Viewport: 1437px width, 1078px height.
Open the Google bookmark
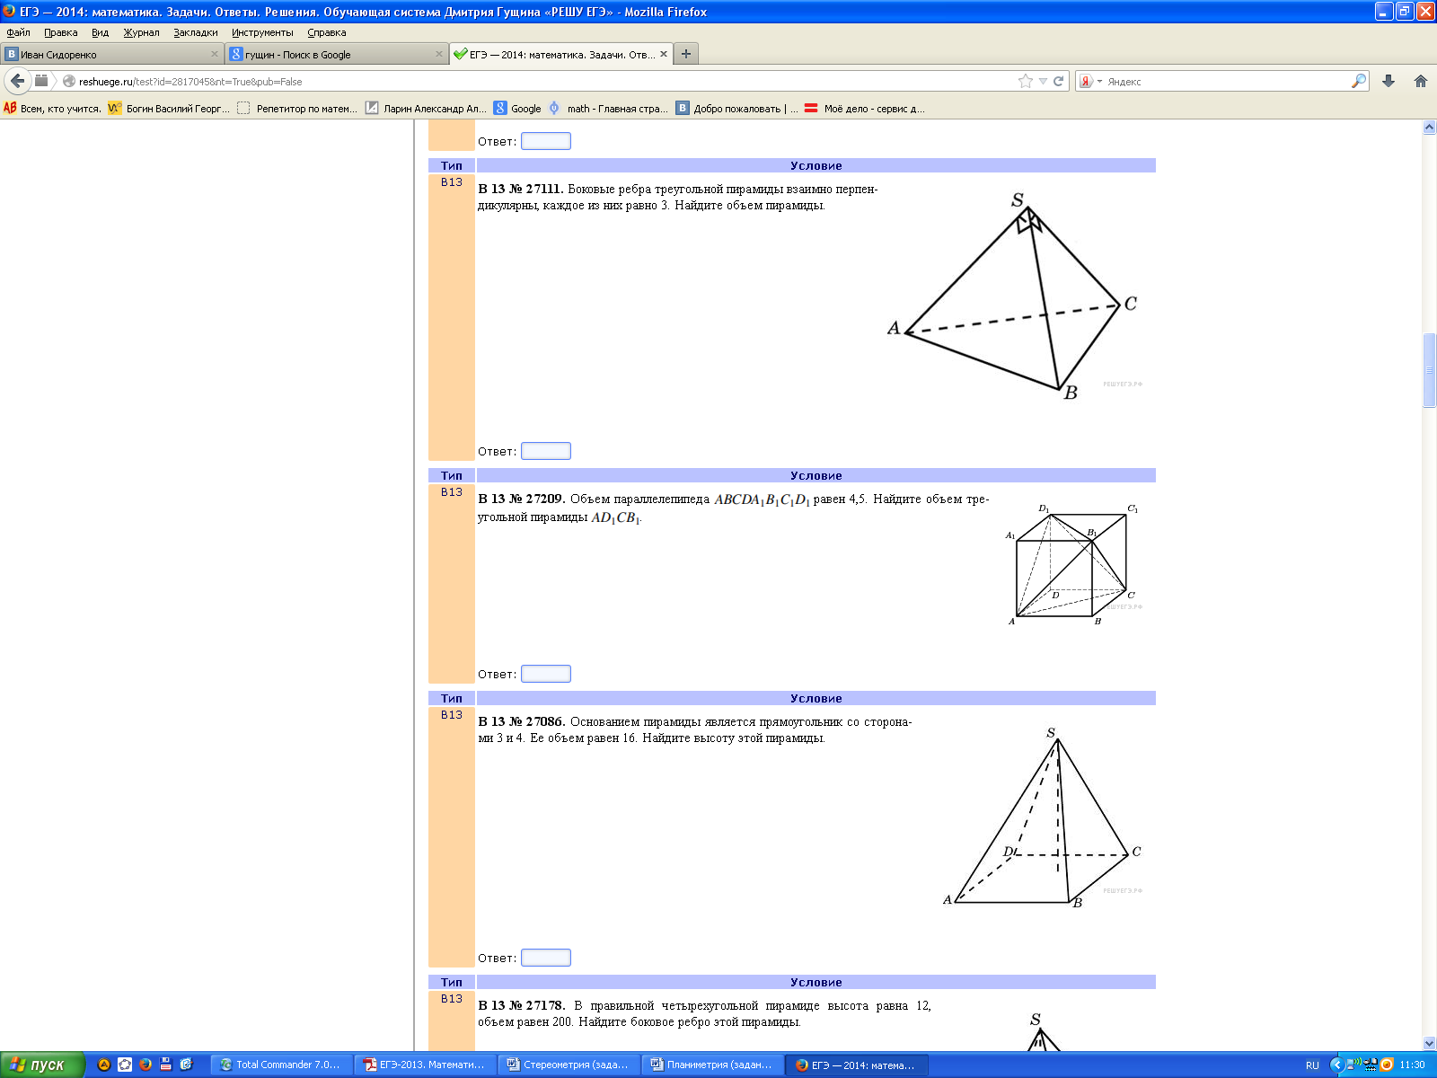[517, 108]
